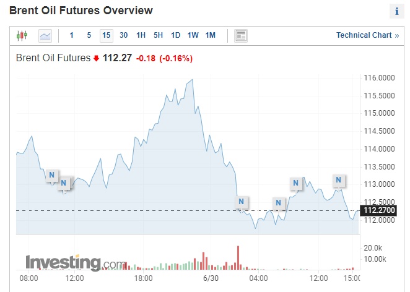Screen dimensions: 410x292
Task: Choose the 1M timeframe
Action: (x=210, y=35)
